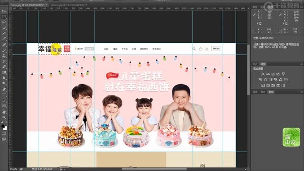Select the Blur tool

pos(4,78)
